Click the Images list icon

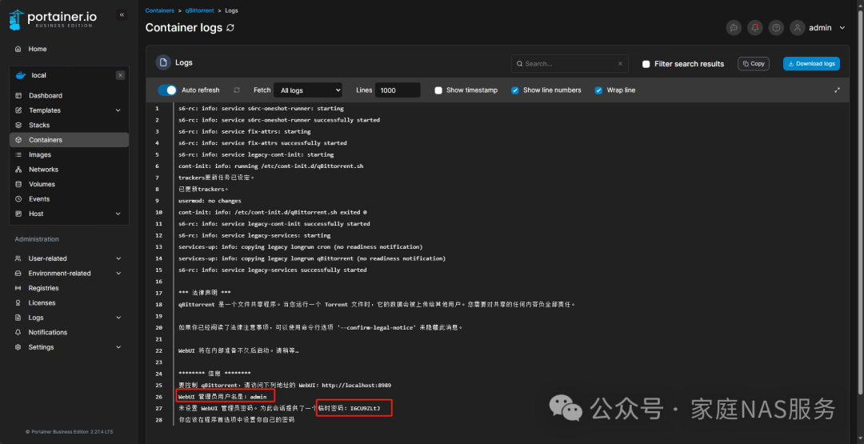18,154
